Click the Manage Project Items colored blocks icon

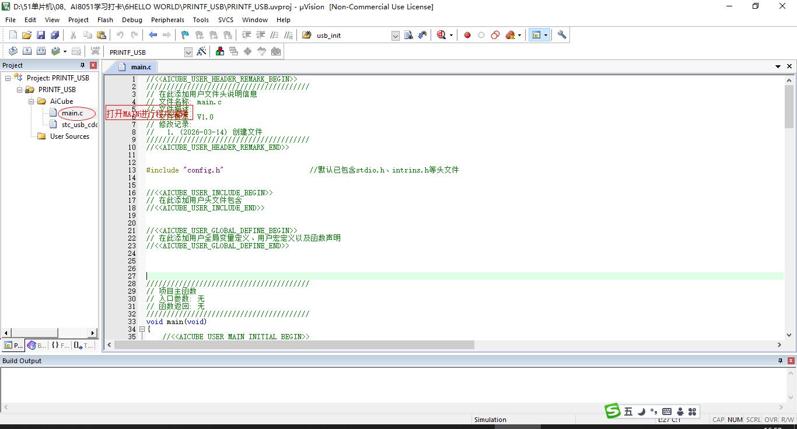click(220, 51)
